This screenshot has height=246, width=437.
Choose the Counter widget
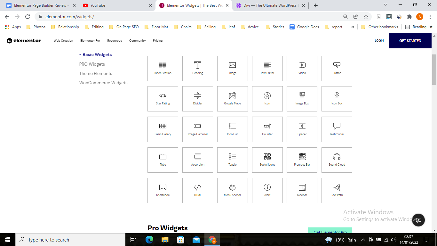click(x=267, y=129)
